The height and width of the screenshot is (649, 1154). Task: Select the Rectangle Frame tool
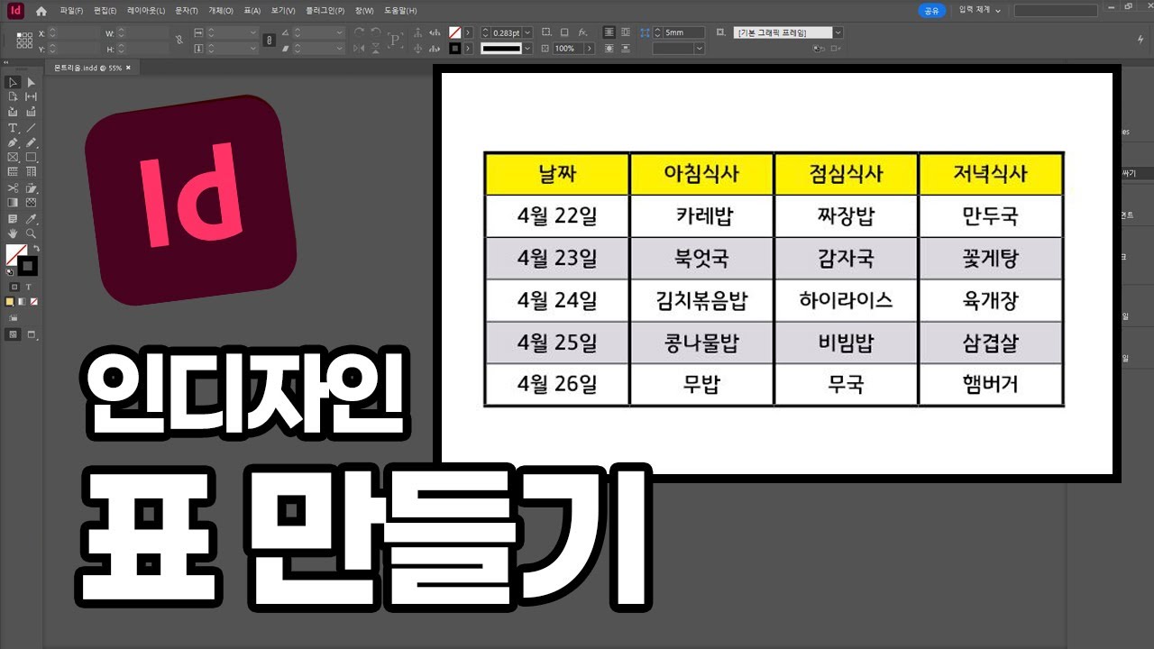tap(13, 157)
